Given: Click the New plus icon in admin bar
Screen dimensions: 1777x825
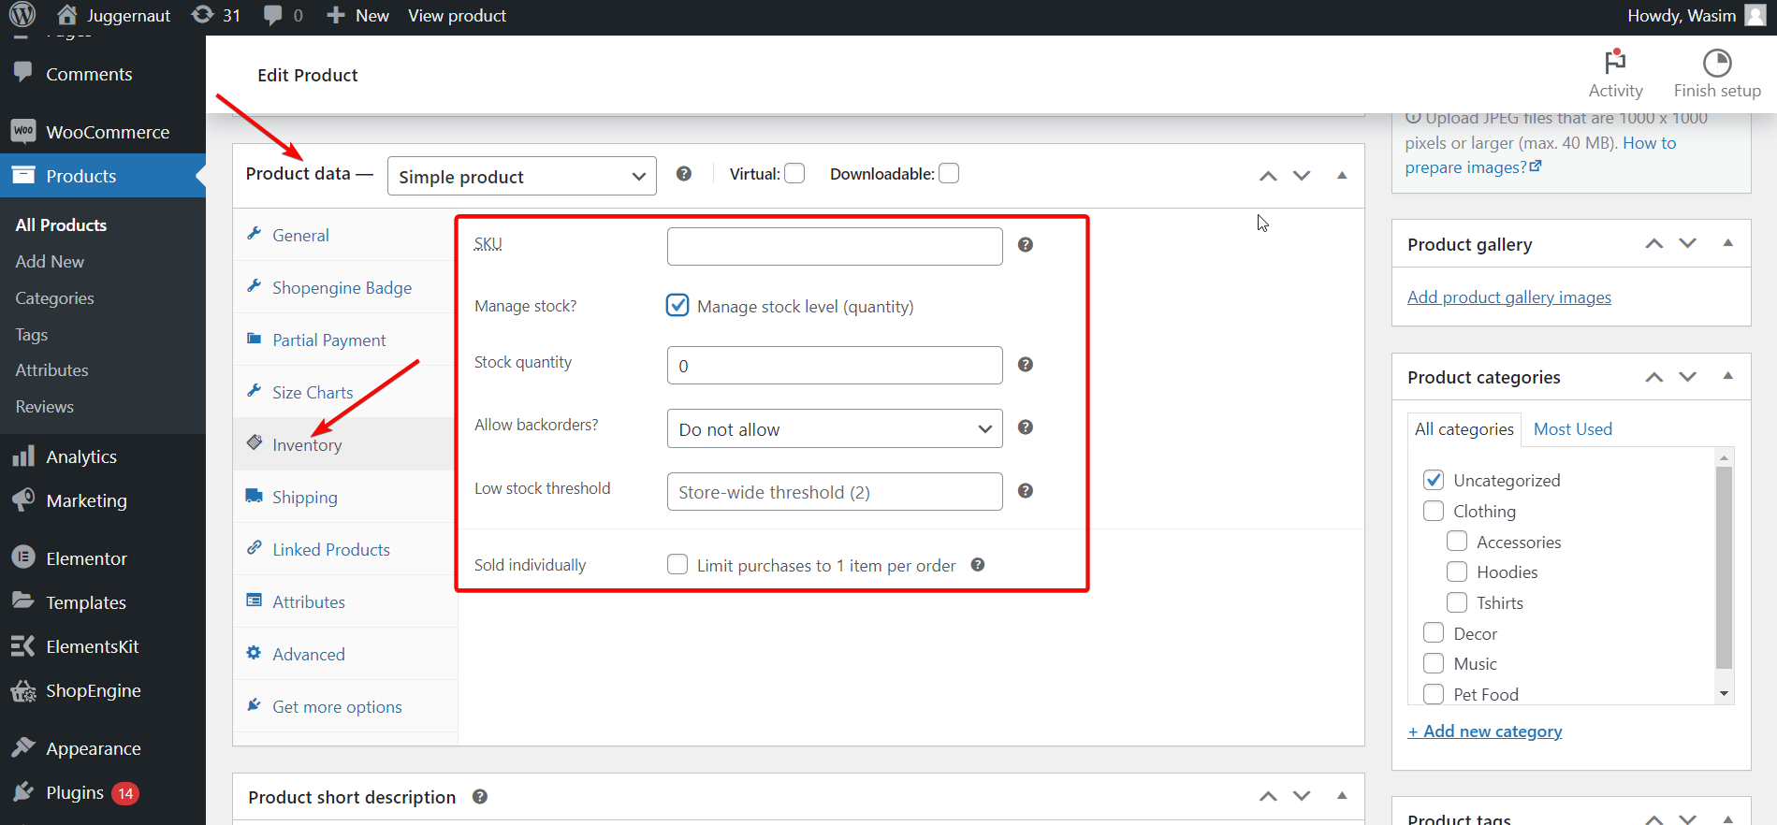Looking at the screenshot, I should 336,15.
